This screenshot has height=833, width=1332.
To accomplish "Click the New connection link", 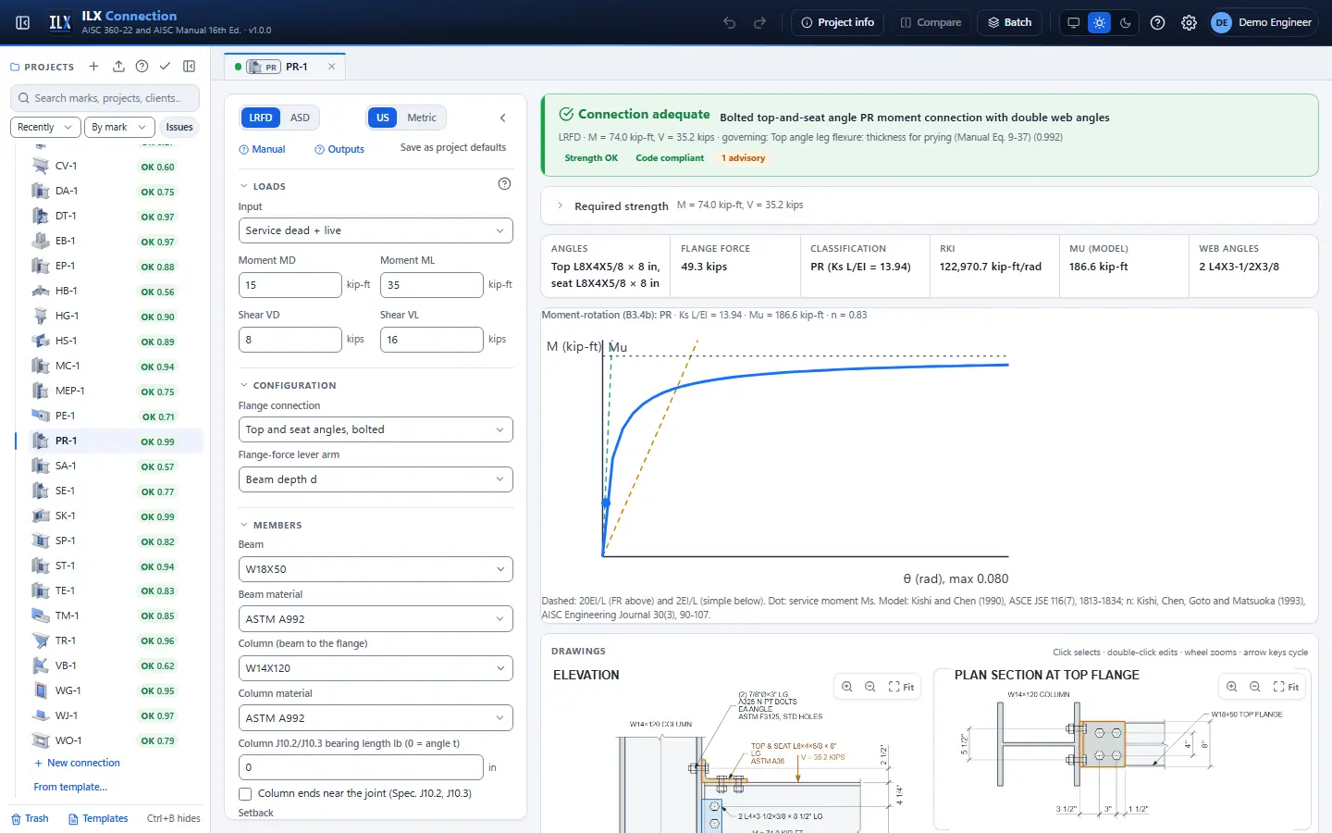I will coord(77,763).
